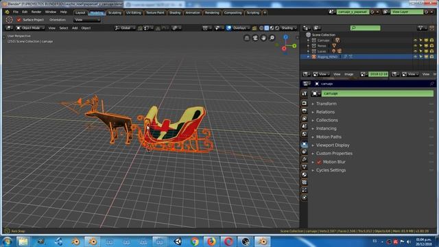Toggle the Surface Project checkbox
Viewport: 439px width, 247px height.
coord(19,20)
